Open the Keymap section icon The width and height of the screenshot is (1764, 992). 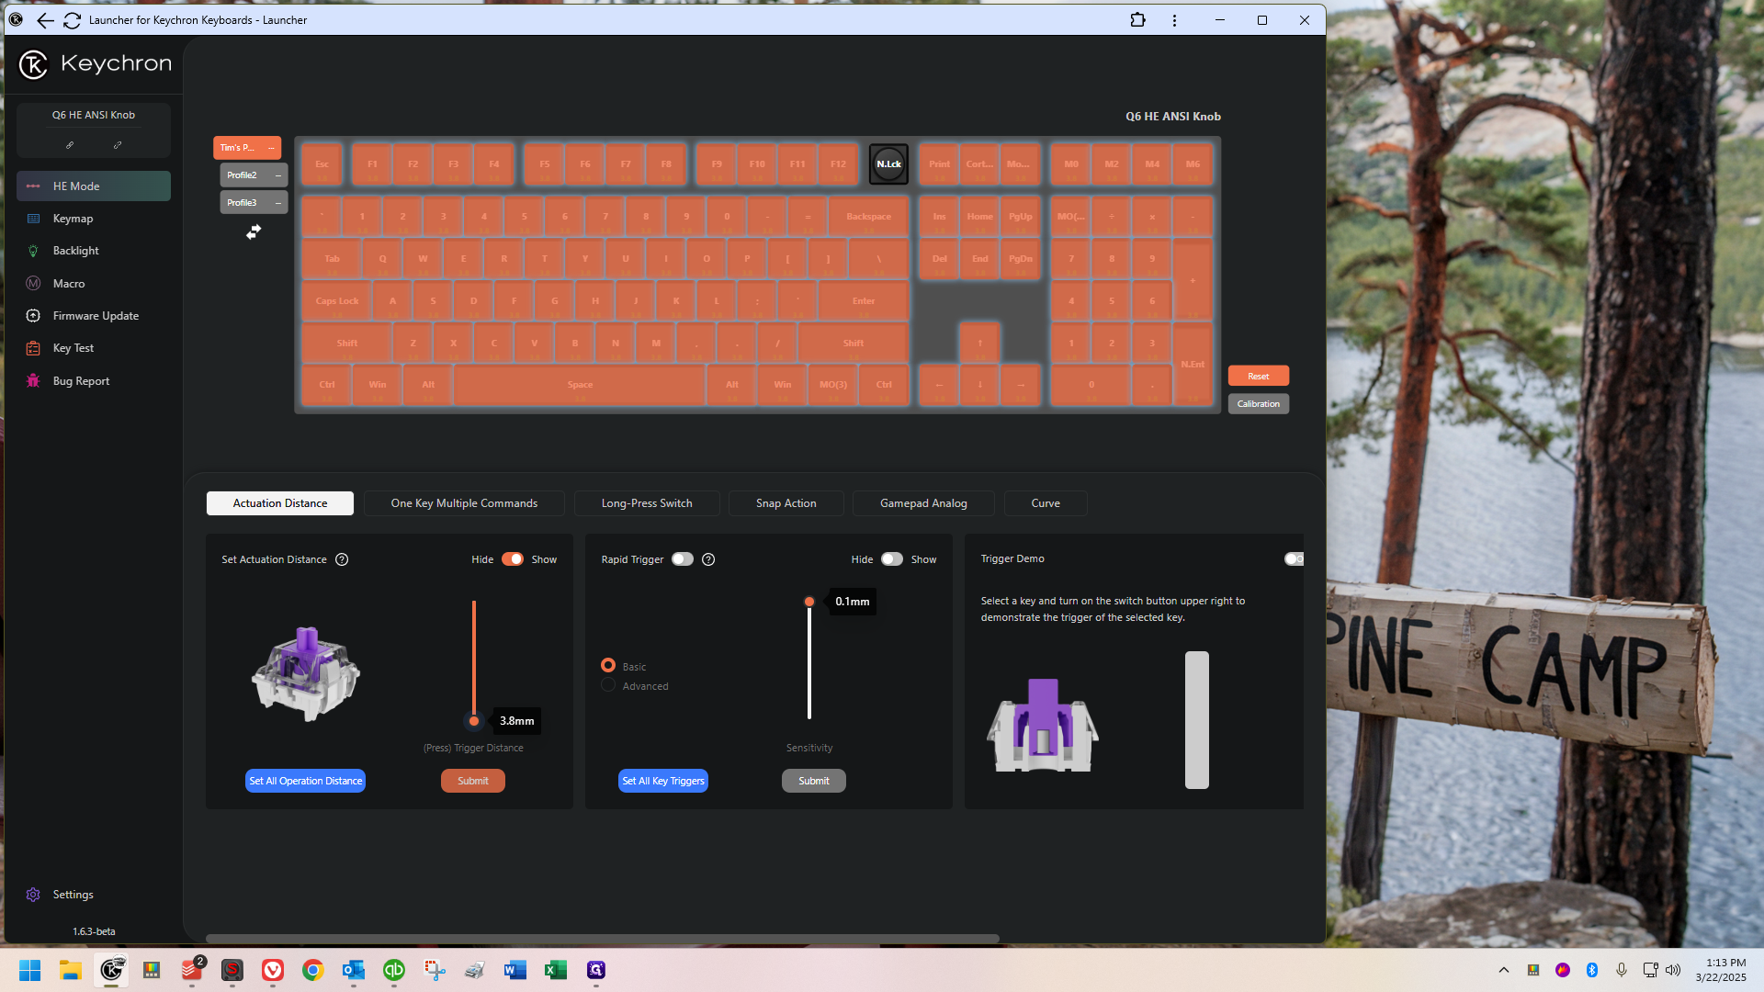[x=33, y=219]
